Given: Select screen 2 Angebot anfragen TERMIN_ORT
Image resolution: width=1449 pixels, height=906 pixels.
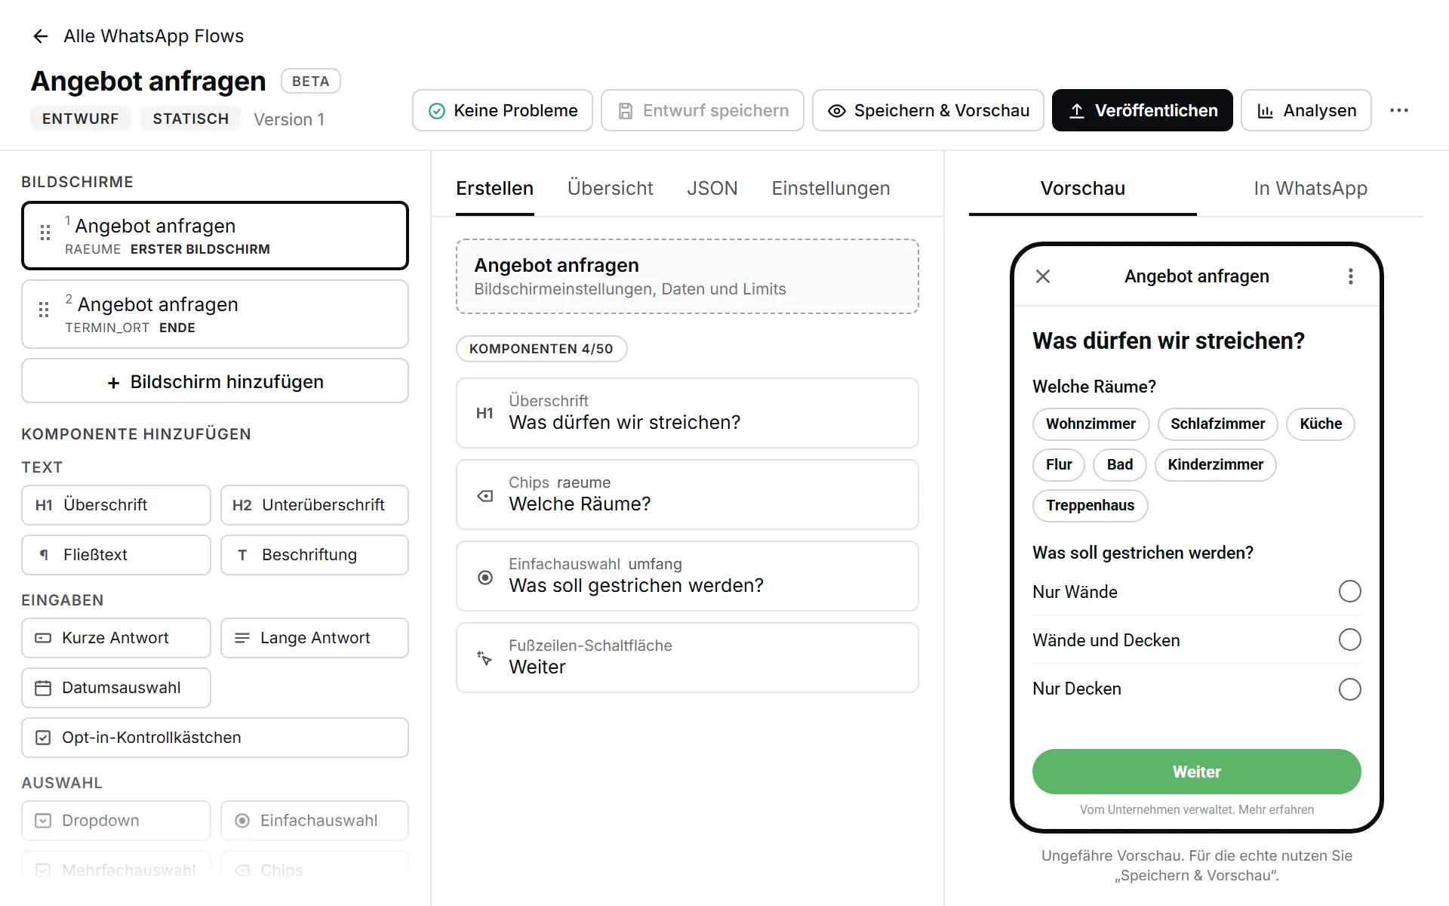Looking at the screenshot, I should (215, 314).
